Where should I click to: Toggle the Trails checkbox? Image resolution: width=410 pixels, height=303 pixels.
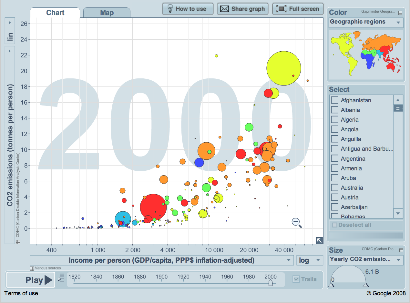coord(296,279)
